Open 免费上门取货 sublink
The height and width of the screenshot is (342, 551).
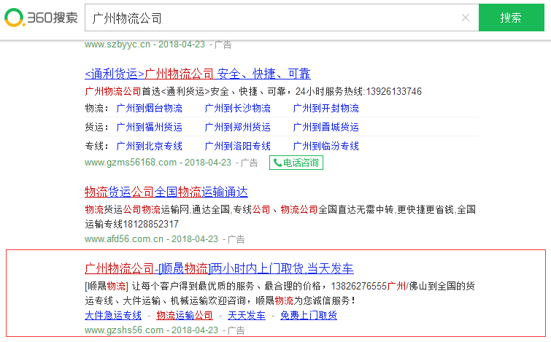(308, 315)
